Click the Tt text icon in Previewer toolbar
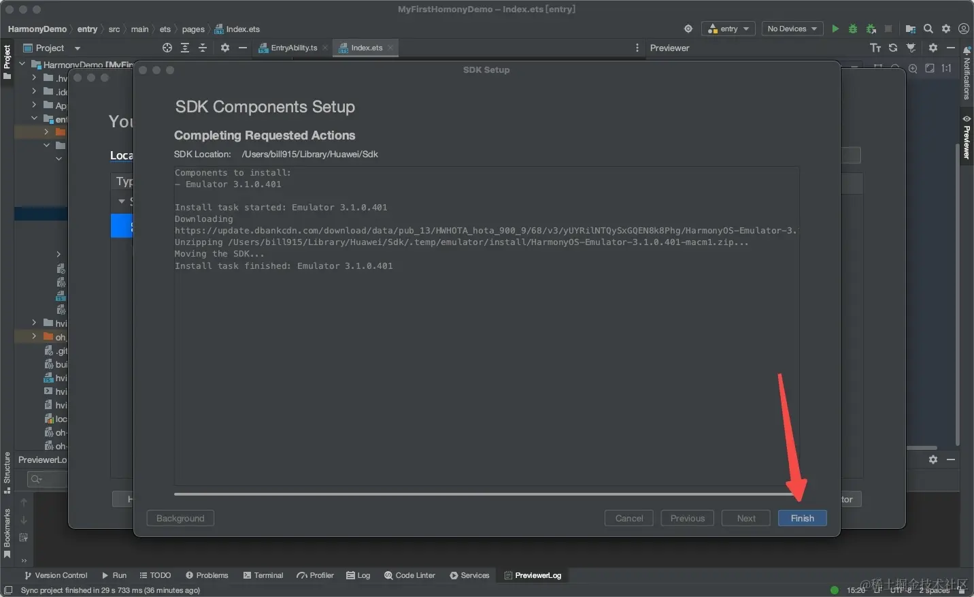 (875, 48)
